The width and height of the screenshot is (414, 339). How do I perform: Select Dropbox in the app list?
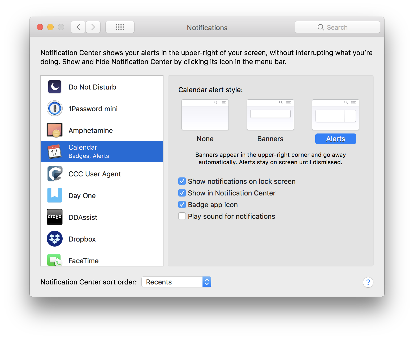(102, 239)
